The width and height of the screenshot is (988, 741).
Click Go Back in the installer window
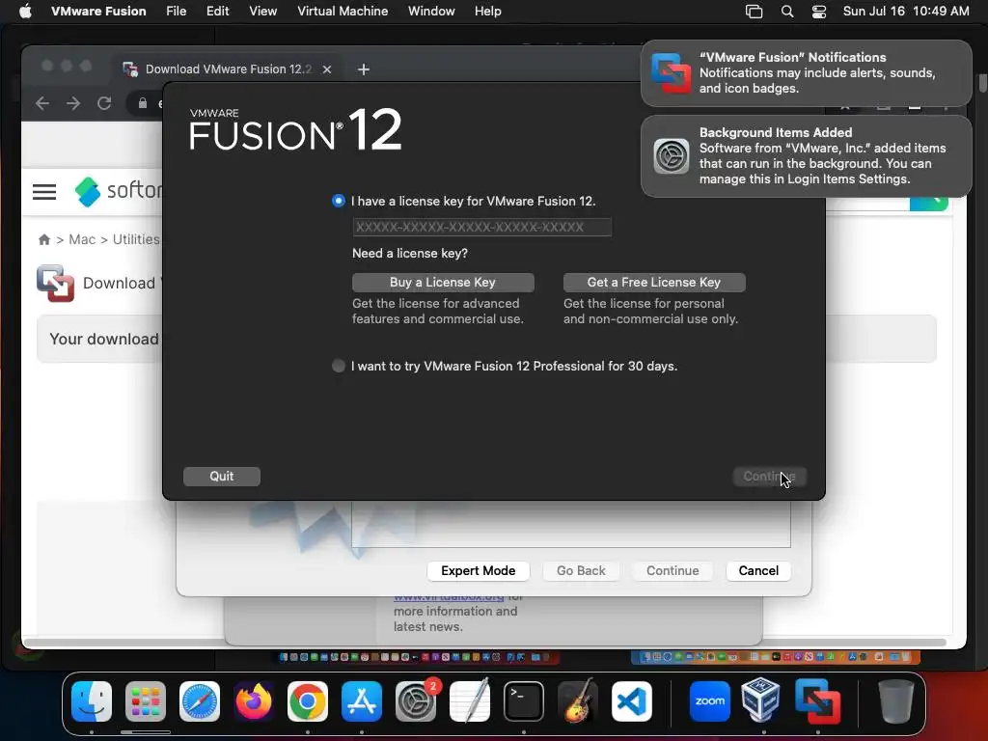point(581,571)
